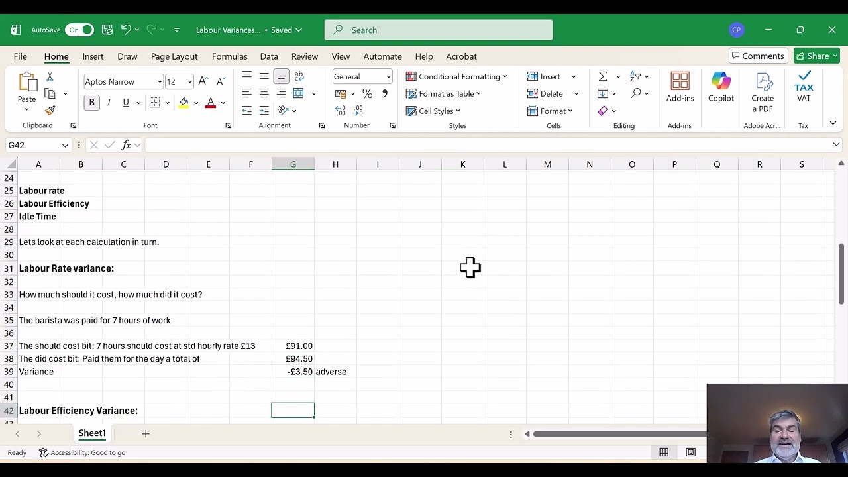Decrease decimal places icon
Image resolution: width=848 pixels, height=477 pixels.
[358, 111]
